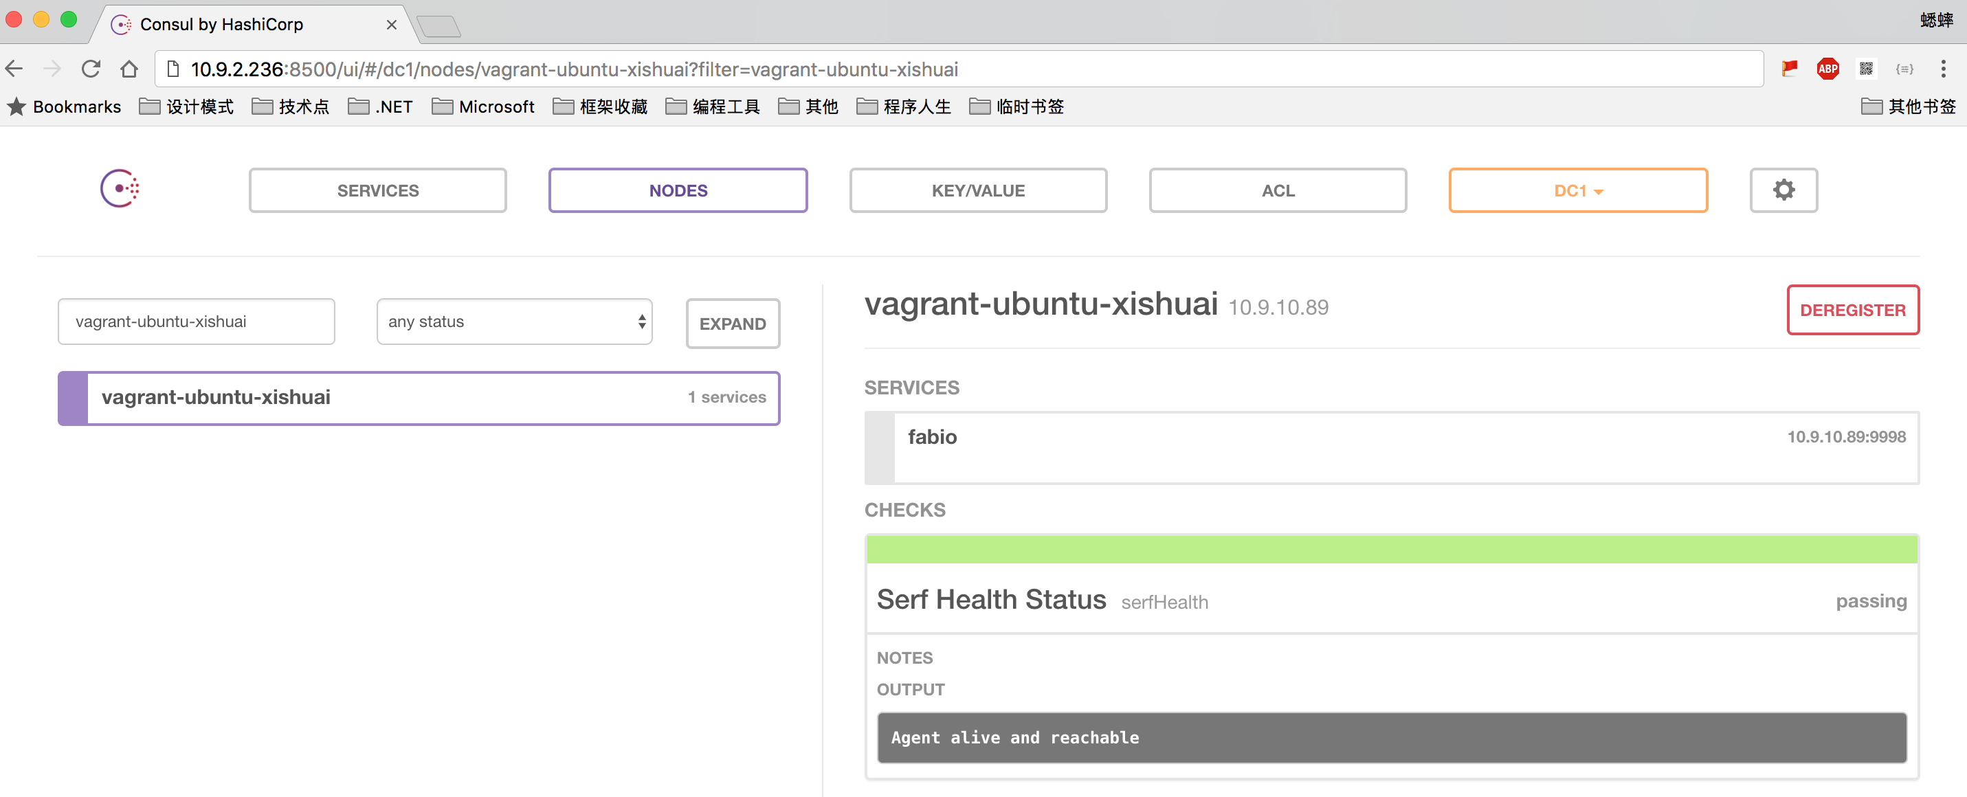The width and height of the screenshot is (1967, 797).
Task: Expand the DC1 datacenter dropdown
Action: pos(1577,190)
